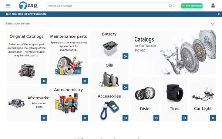Click the LED bulbs image
This screenshot has width=222, height=139.
[x=203, y=94]
